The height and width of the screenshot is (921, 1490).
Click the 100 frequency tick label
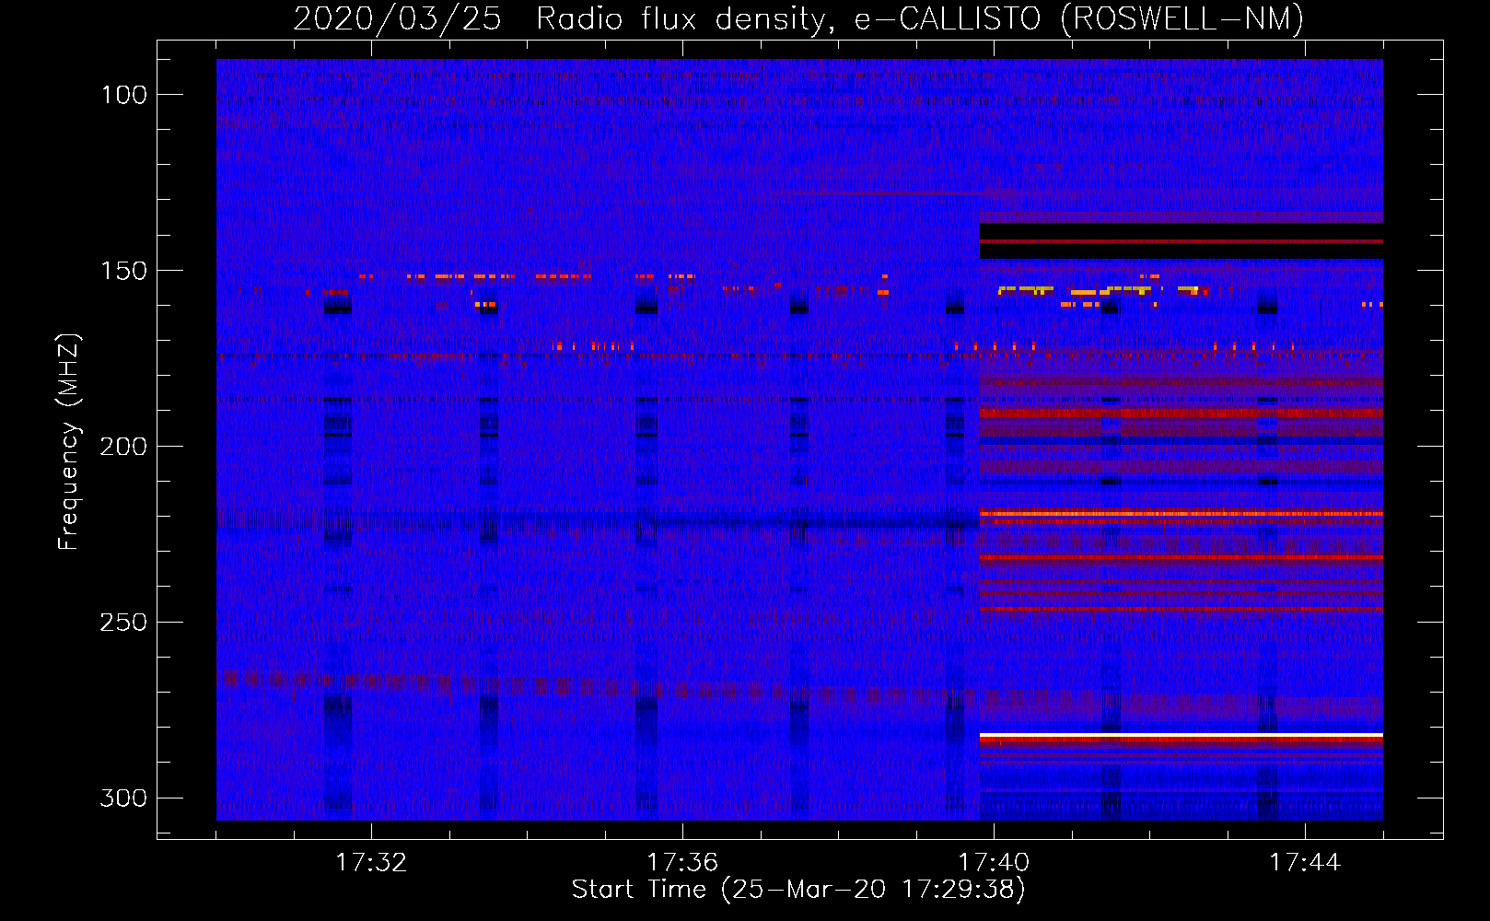123,95
